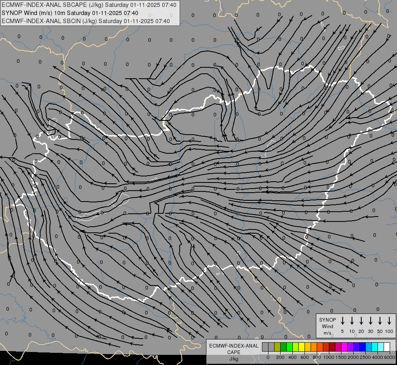
Task: Click the 4000 tick on CAPE scale
Action: point(378,357)
